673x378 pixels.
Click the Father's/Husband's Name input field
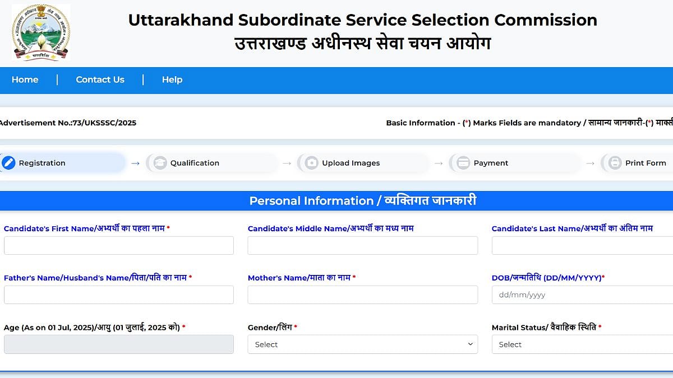(119, 295)
